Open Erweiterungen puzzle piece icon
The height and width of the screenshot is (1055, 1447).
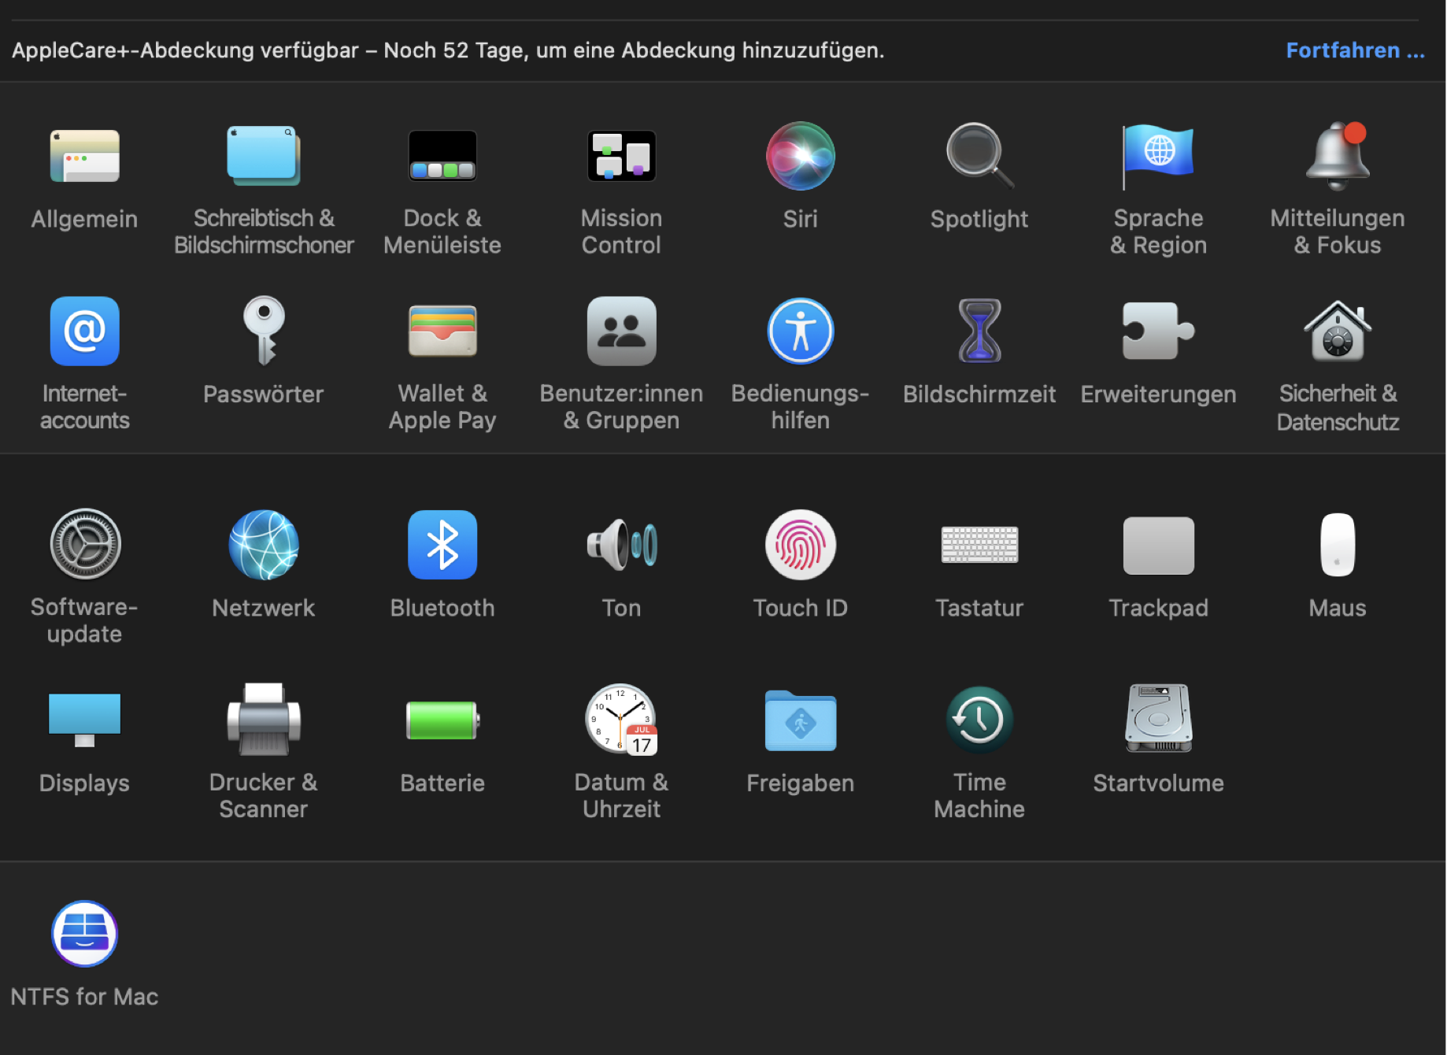coord(1158,331)
